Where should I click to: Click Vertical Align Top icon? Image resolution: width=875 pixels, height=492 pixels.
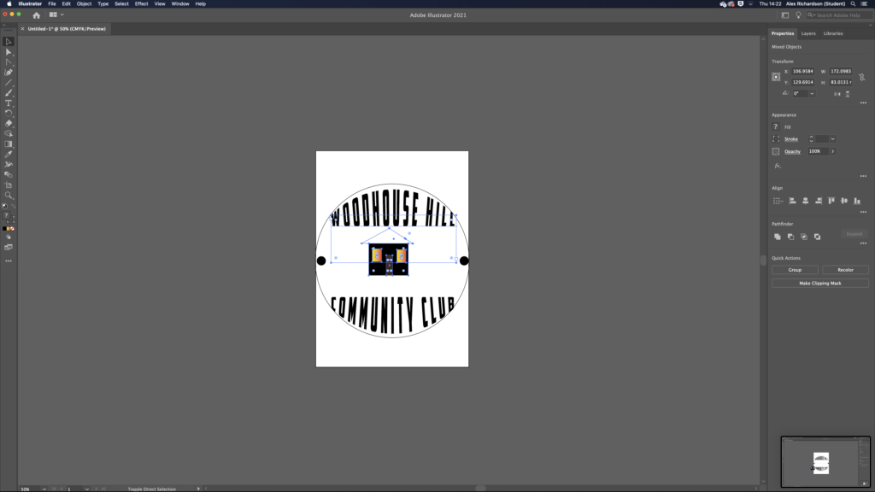[831, 201]
